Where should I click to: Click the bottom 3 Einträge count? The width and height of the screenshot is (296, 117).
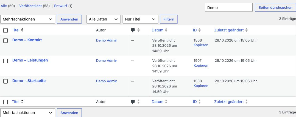coord(287,112)
